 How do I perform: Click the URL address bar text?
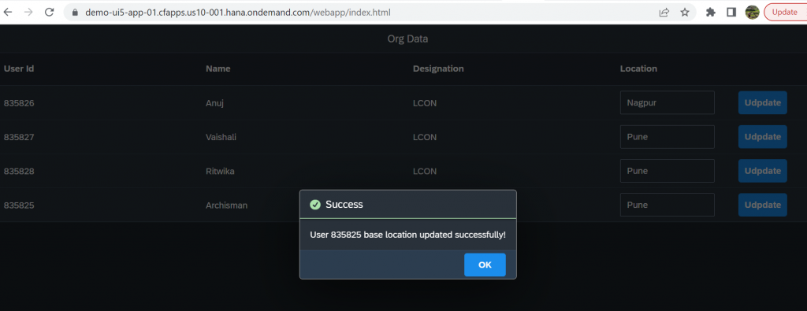238,13
